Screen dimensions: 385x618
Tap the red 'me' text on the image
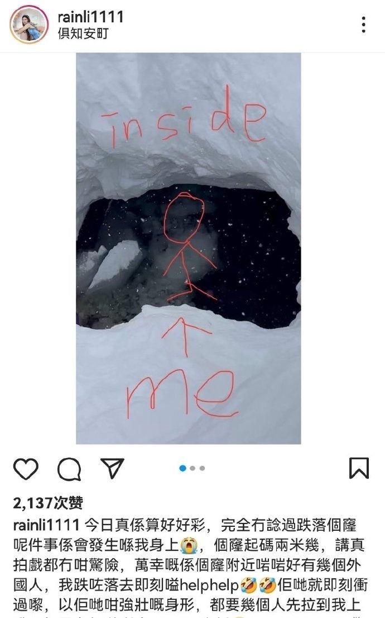(x=181, y=394)
